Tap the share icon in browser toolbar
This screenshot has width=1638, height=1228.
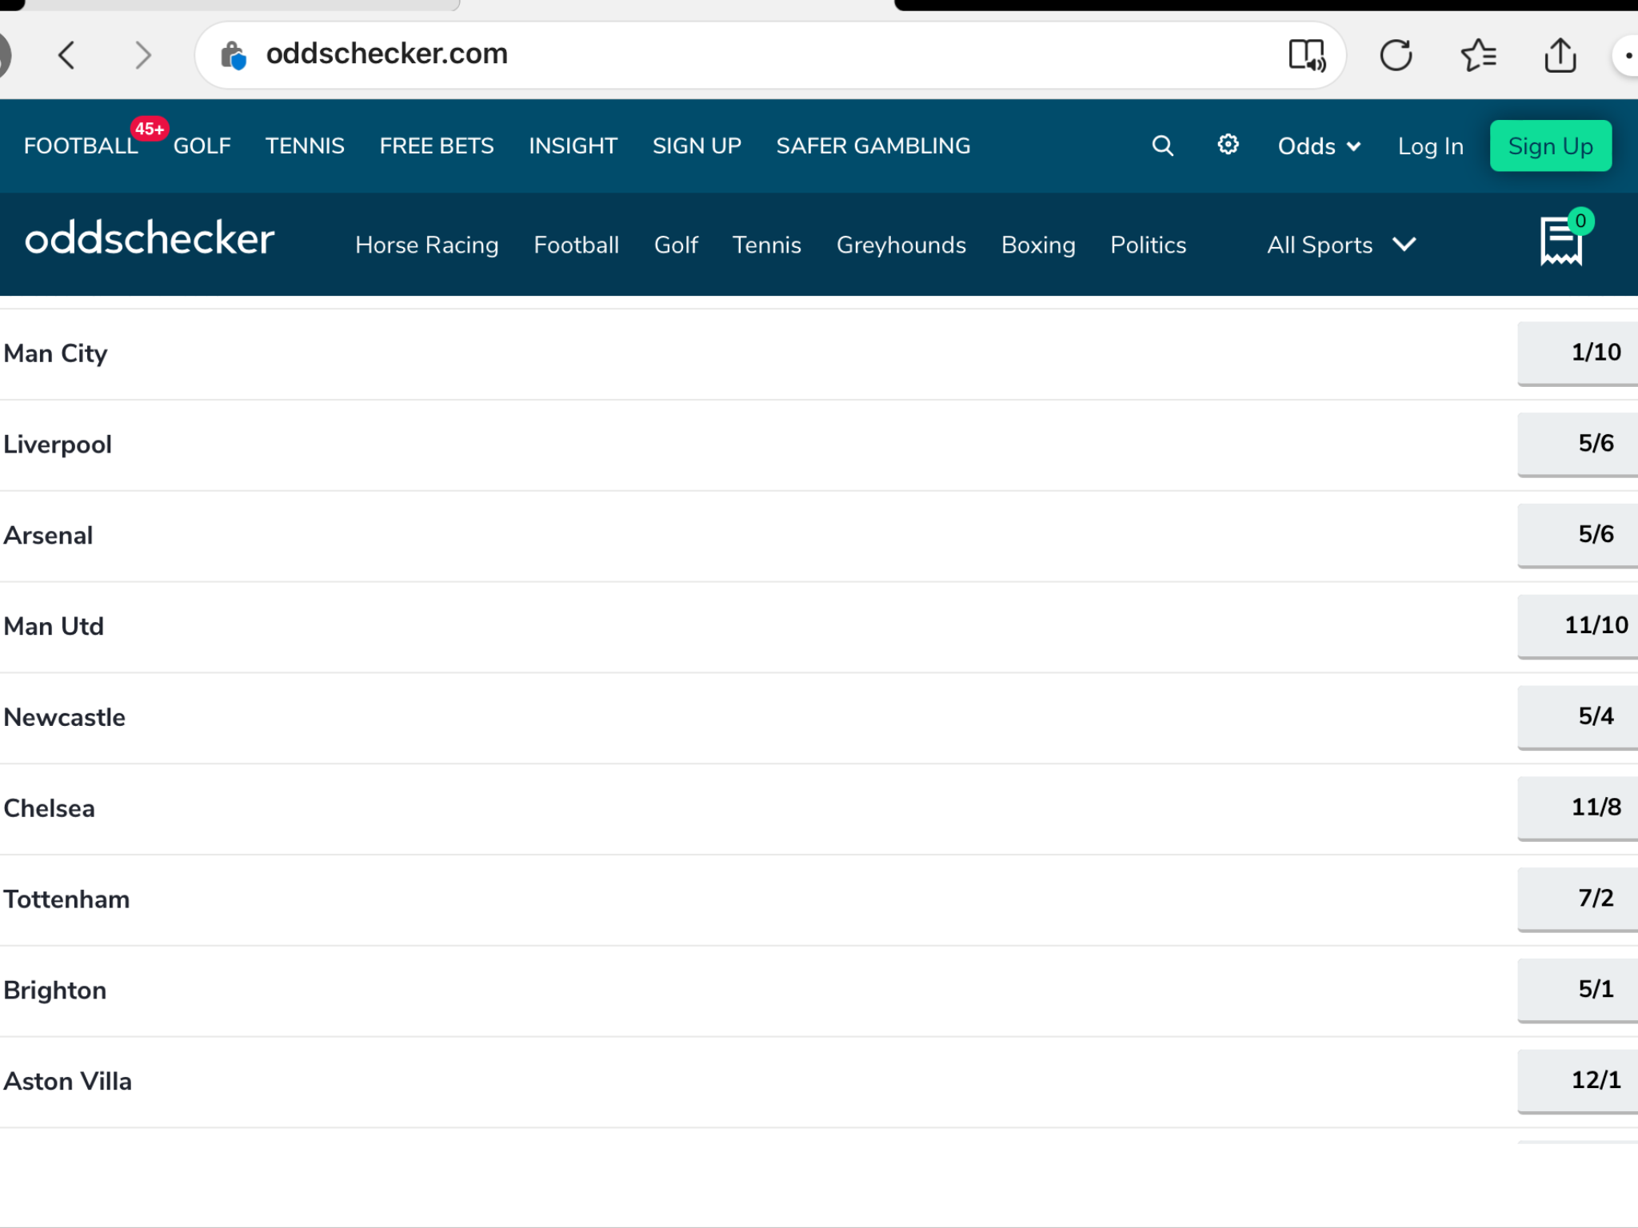pyautogui.click(x=1560, y=55)
